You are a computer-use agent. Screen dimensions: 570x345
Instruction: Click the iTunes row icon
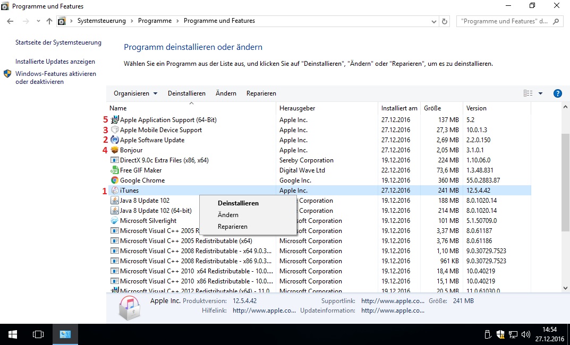pos(115,191)
